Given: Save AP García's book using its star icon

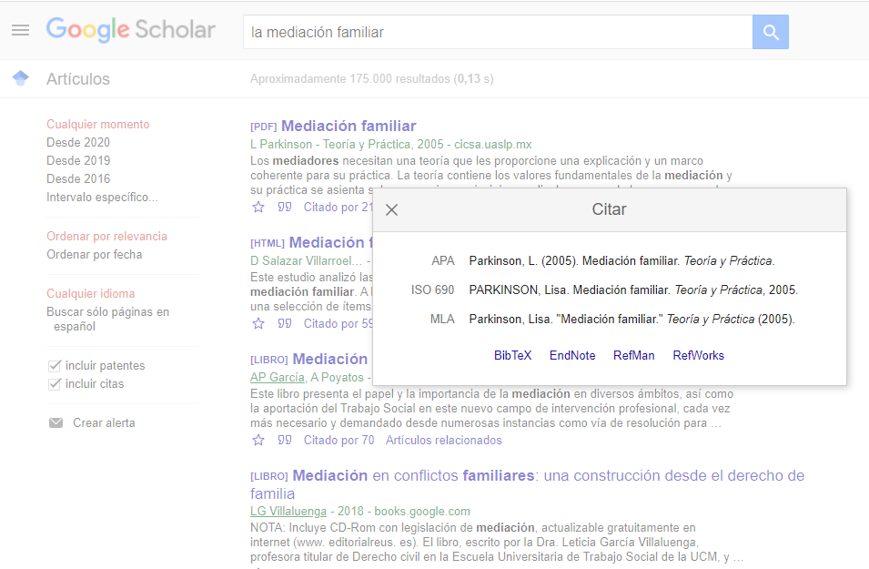Looking at the screenshot, I should tap(258, 440).
